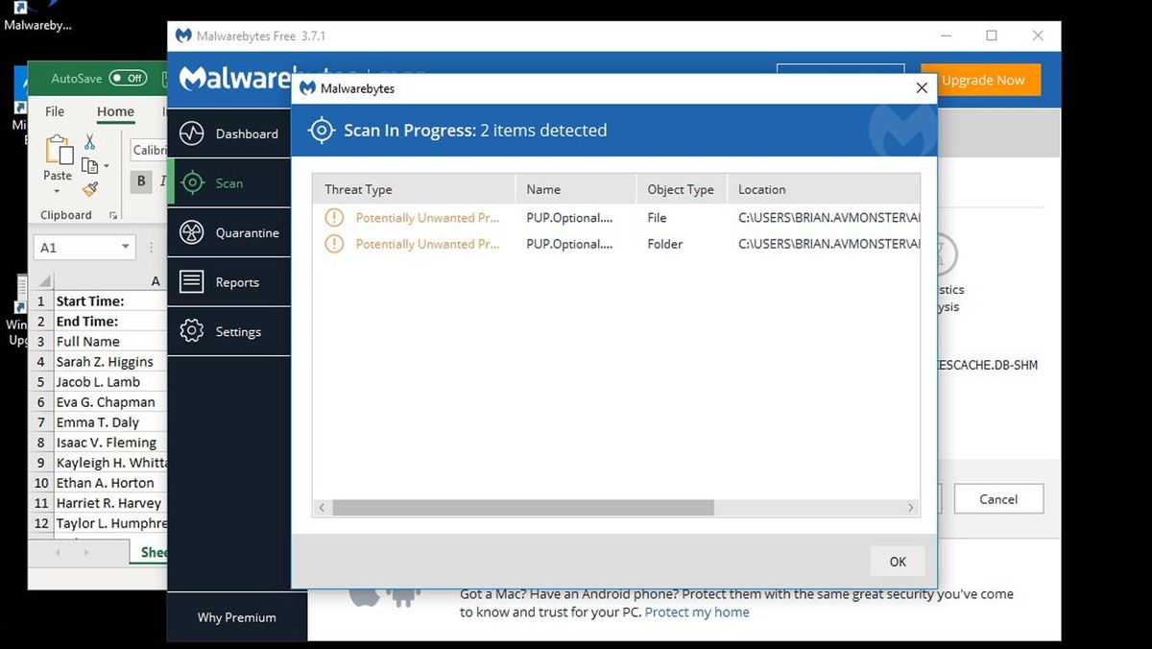Click the Copy icon in Excel's Clipboard group
Image resolution: width=1152 pixels, height=649 pixels.
90,165
